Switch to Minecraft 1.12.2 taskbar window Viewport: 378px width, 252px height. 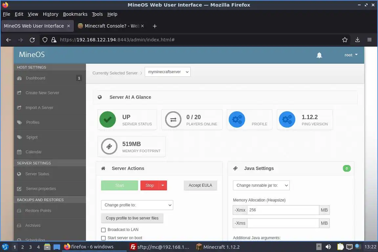point(218,247)
